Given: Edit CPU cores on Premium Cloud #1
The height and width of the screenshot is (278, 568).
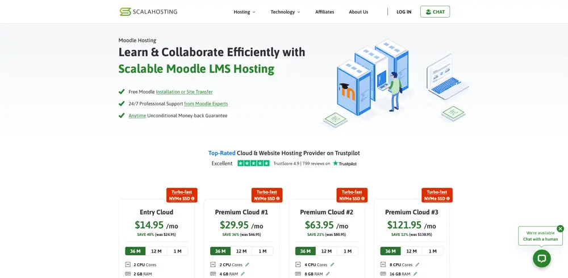Looking at the screenshot, I should [247, 264].
